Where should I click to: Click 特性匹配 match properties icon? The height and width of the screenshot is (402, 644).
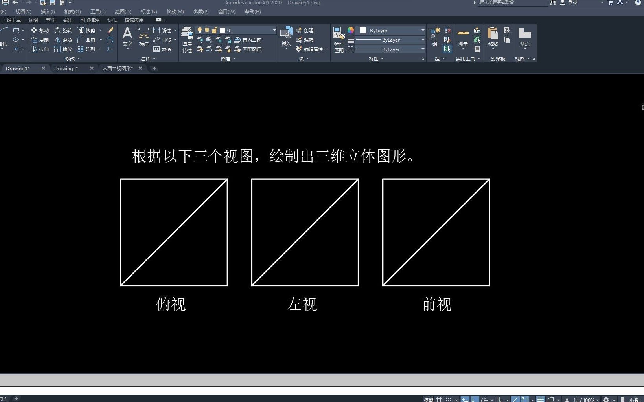click(339, 40)
